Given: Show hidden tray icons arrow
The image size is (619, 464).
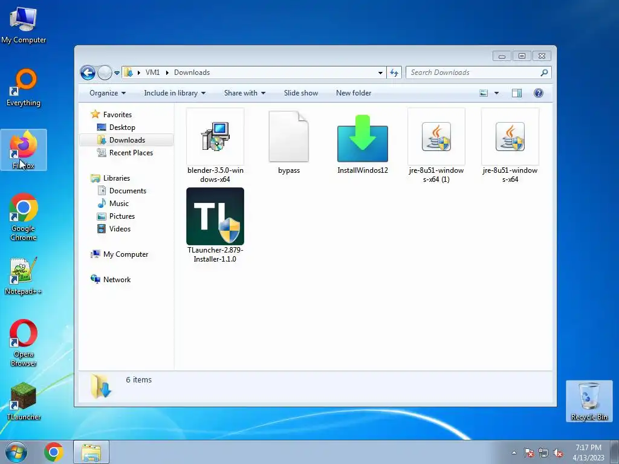Looking at the screenshot, I should [x=514, y=453].
